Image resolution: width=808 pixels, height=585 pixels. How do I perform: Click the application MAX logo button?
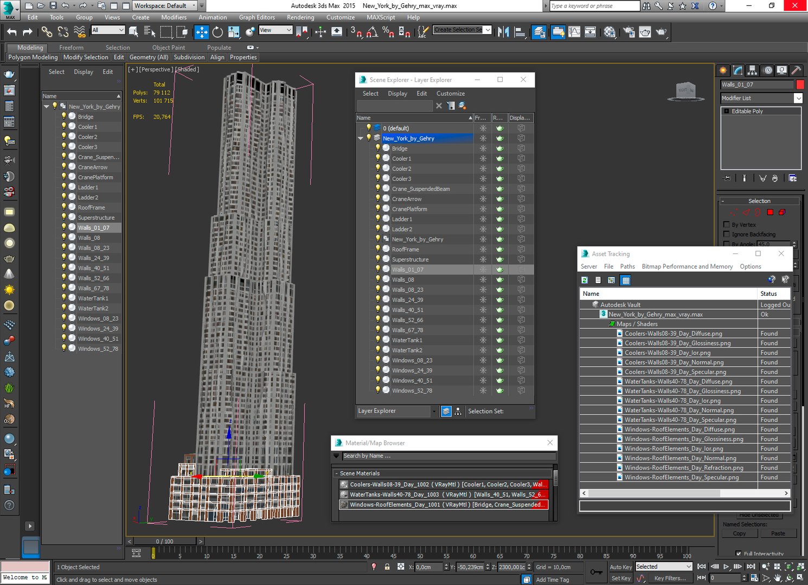point(10,10)
